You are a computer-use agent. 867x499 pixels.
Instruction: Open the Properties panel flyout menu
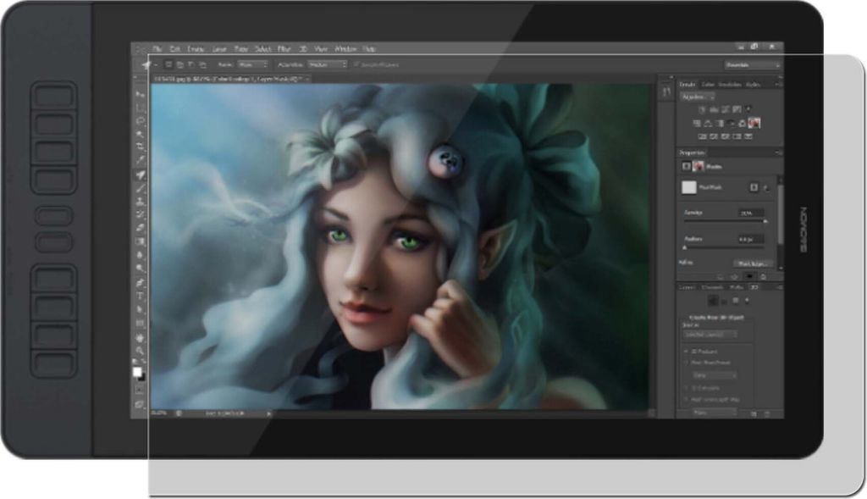click(x=777, y=152)
